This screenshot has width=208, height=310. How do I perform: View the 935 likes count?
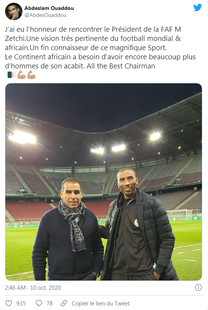point(21,303)
